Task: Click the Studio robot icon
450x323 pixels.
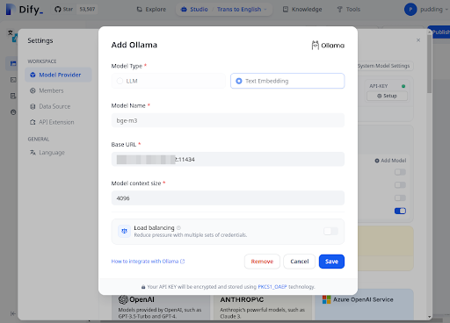Action: 184,10
